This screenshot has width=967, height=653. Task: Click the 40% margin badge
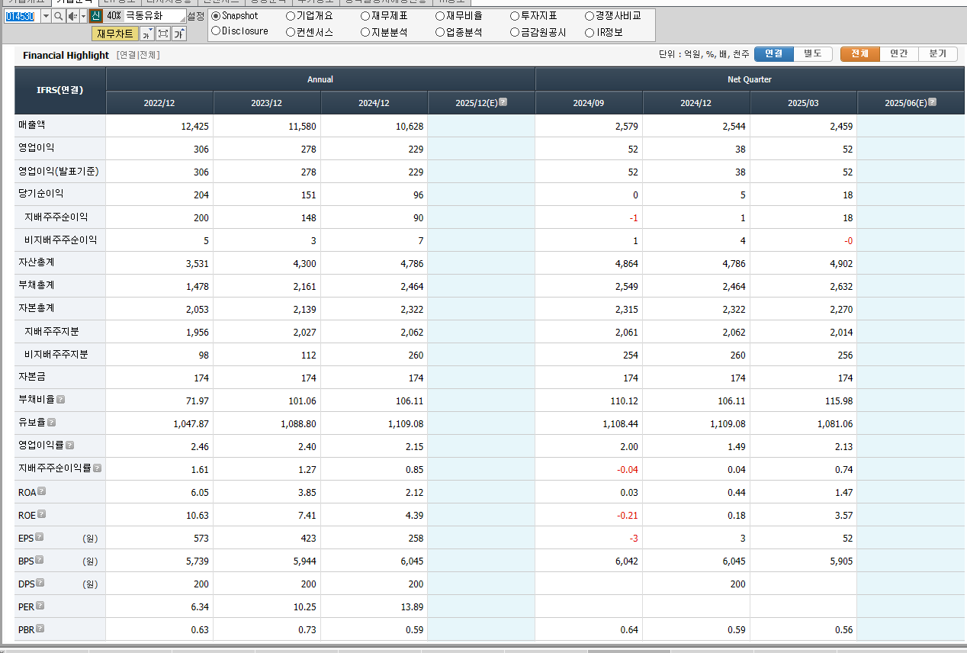(x=114, y=16)
